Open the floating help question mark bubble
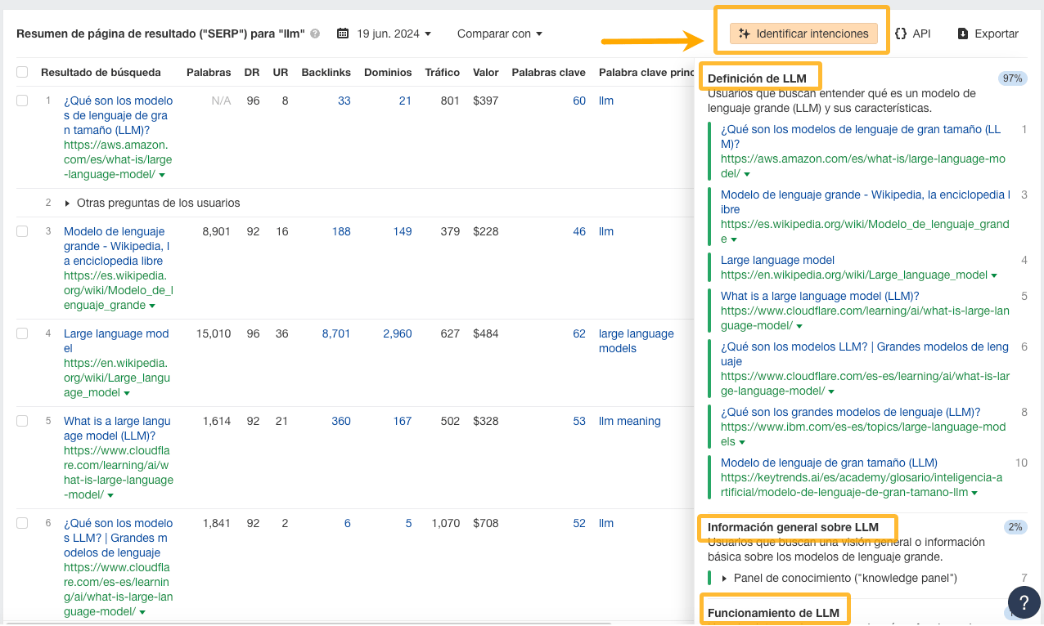This screenshot has width=1044, height=626. coord(1024,602)
